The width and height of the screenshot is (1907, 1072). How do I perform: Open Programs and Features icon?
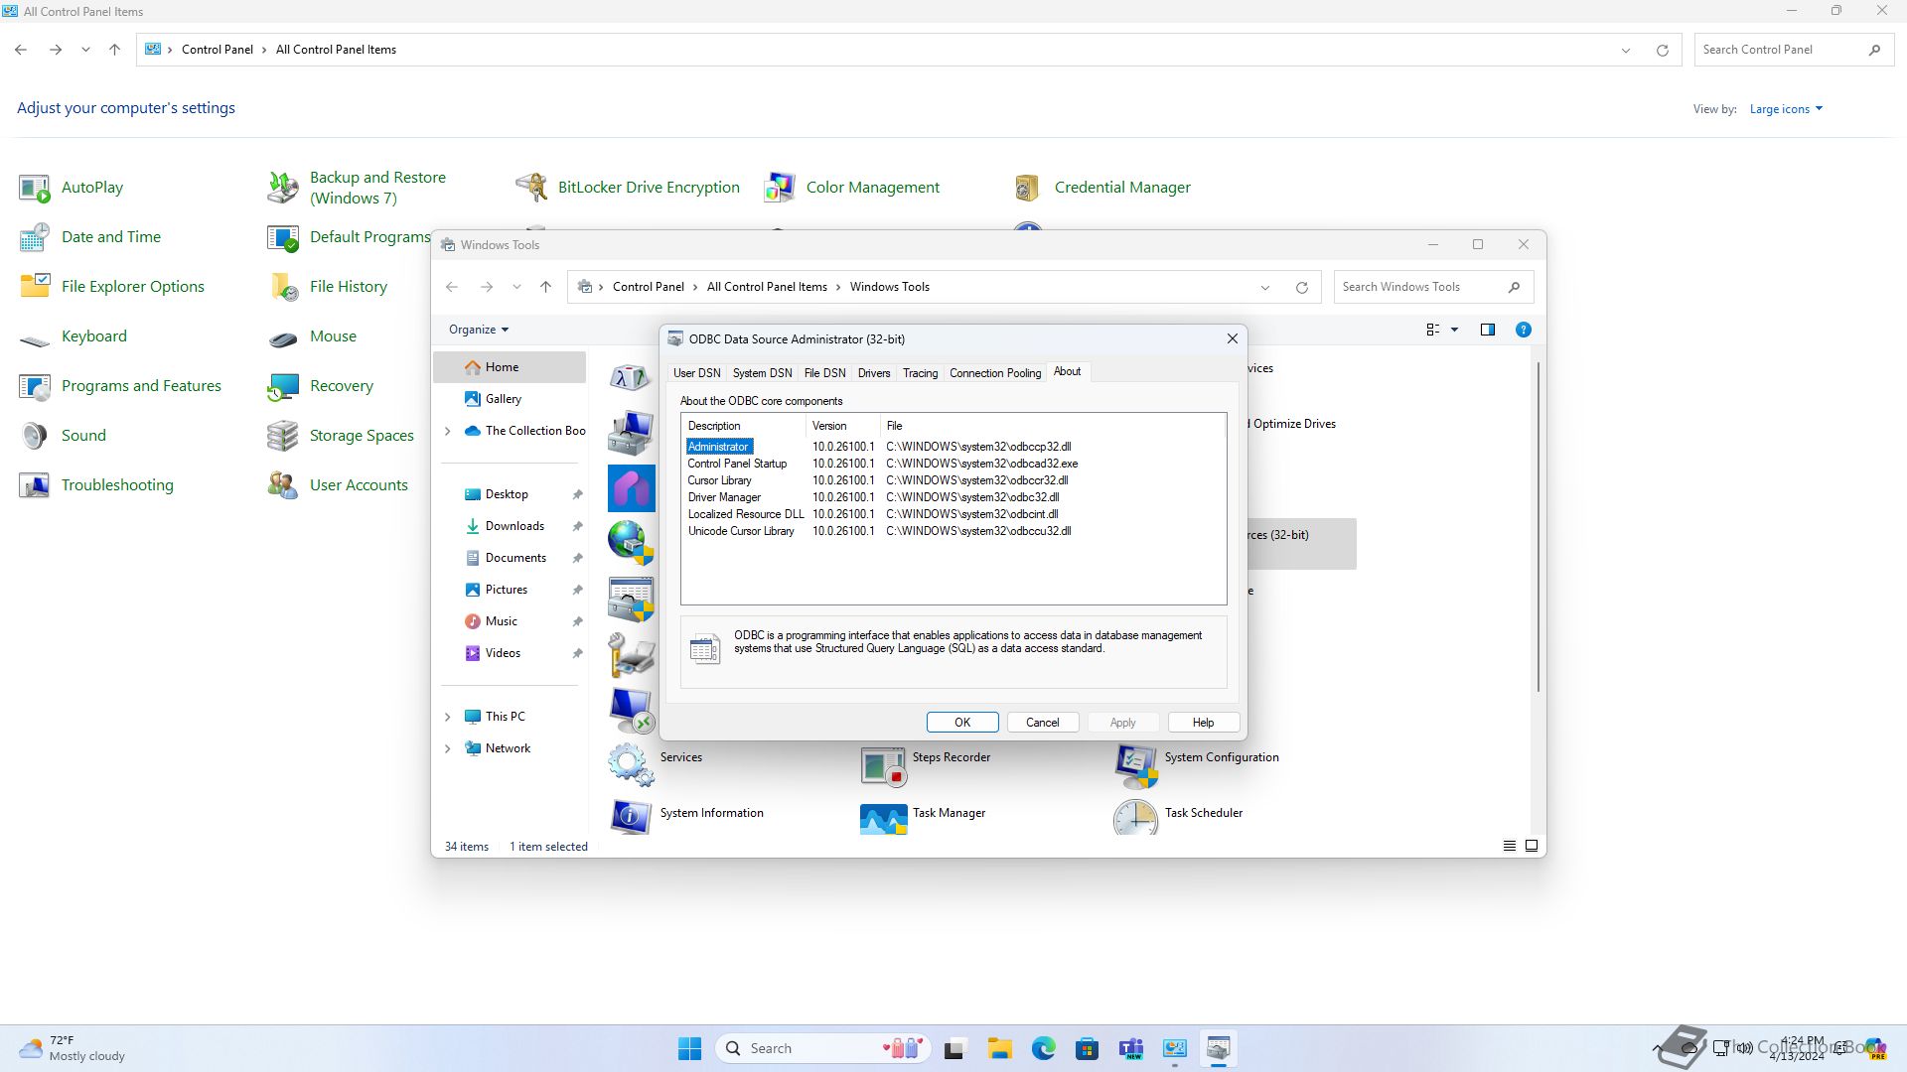(x=35, y=386)
